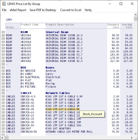138x140 pixels.
Task: Select product code CBRJC6-01
Action: (x=27, y=100)
